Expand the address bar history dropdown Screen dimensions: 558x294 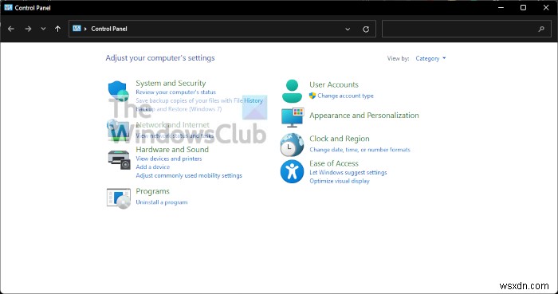[348, 29]
